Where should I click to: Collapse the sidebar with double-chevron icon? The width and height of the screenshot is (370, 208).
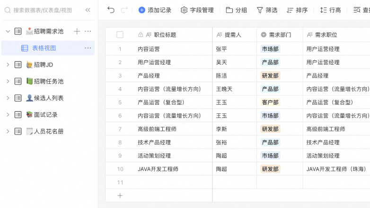coord(88,10)
